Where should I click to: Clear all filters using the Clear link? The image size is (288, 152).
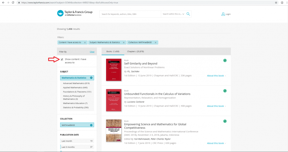point(92,52)
